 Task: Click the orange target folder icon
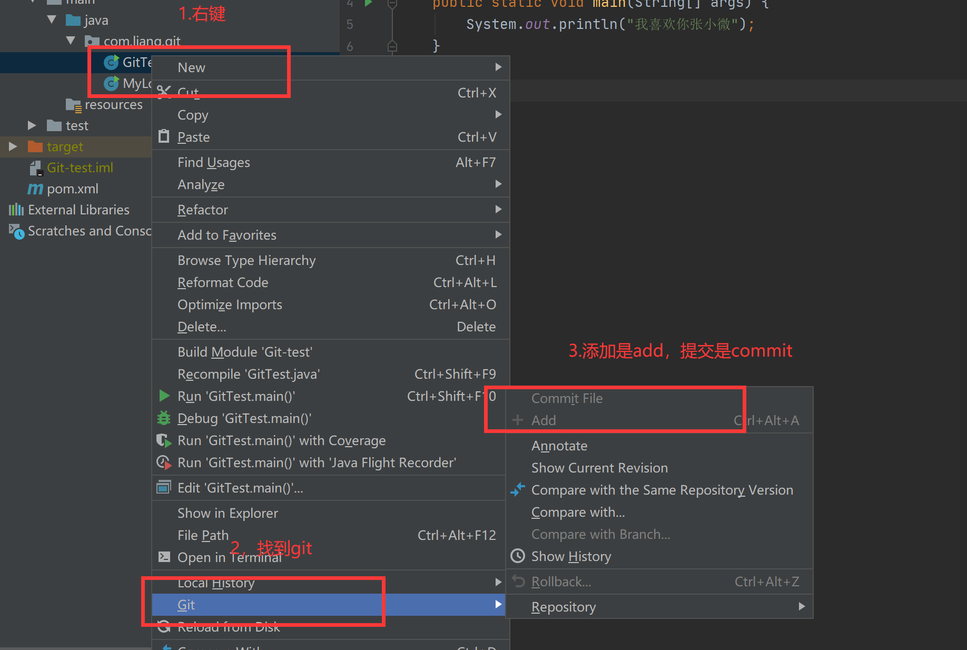coord(35,146)
